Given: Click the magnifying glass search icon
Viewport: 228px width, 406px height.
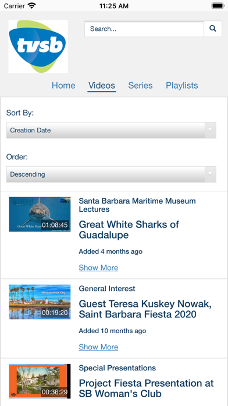Looking at the screenshot, I should pyautogui.click(x=213, y=29).
